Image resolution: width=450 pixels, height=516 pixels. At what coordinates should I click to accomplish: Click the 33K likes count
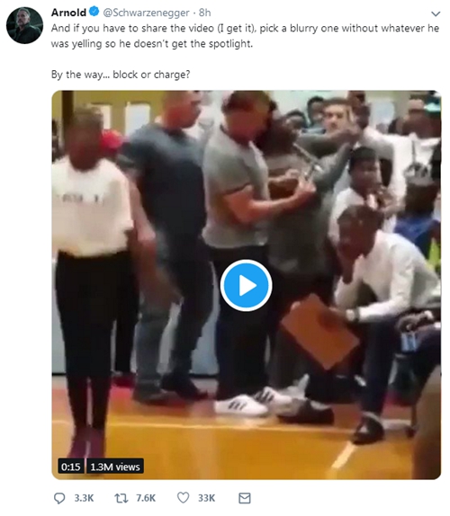pos(207,498)
